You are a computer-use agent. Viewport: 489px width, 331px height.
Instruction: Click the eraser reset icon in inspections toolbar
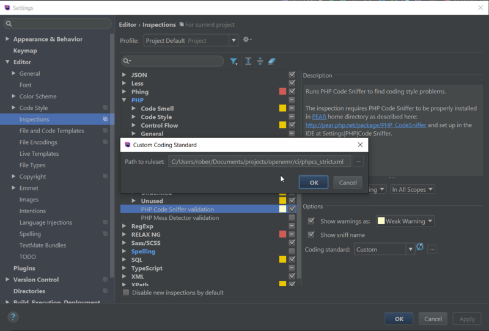pos(272,61)
